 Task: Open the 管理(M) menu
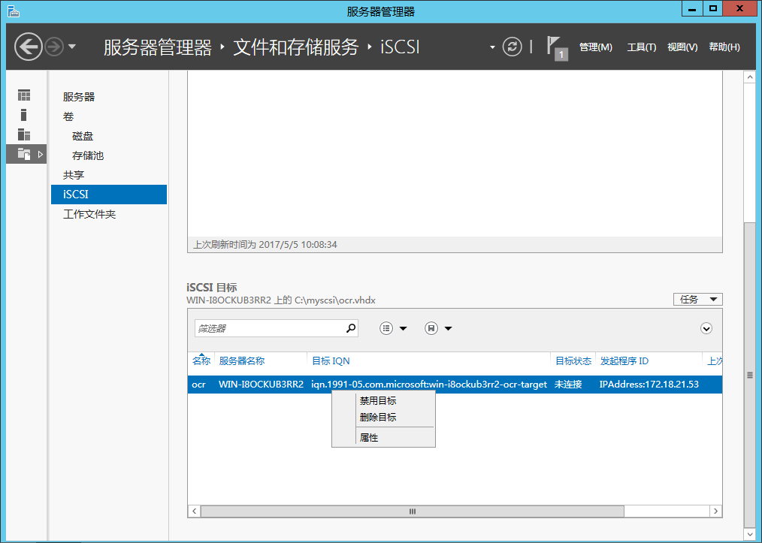(x=595, y=47)
